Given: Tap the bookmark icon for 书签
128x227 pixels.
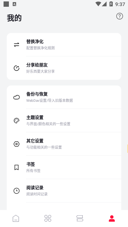Looking at the screenshot, I should [17, 167].
